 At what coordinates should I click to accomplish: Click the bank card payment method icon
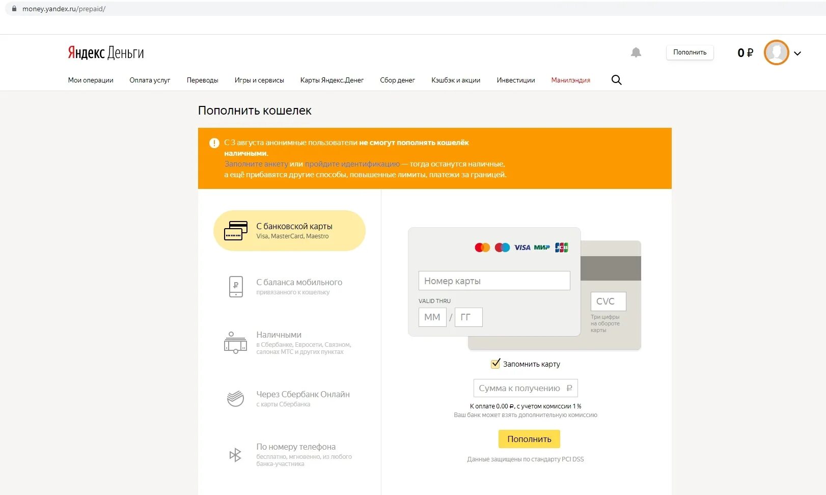pyautogui.click(x=236, y=231)
